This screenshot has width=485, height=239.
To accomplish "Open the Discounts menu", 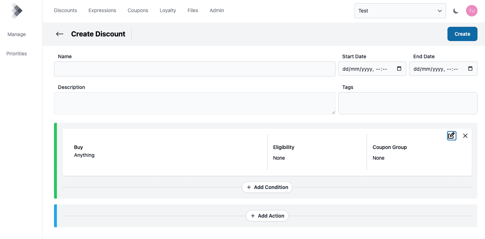I will tap(65, 10).
